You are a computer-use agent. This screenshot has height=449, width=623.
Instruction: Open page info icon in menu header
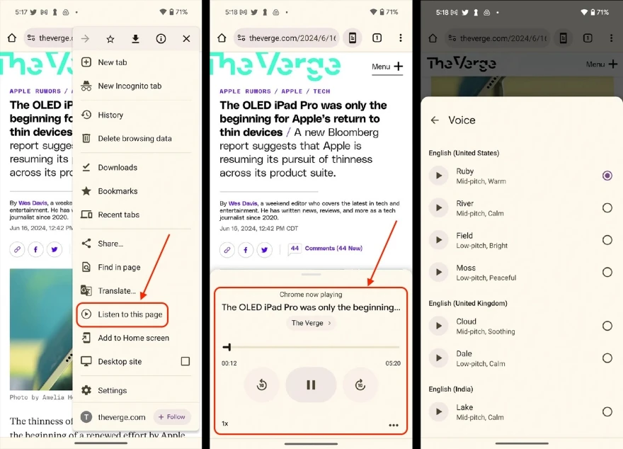tap(161, 39)
